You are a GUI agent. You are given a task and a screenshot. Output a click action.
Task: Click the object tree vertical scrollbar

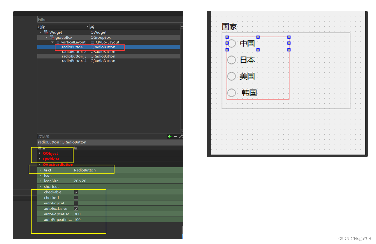coord(182,78)
